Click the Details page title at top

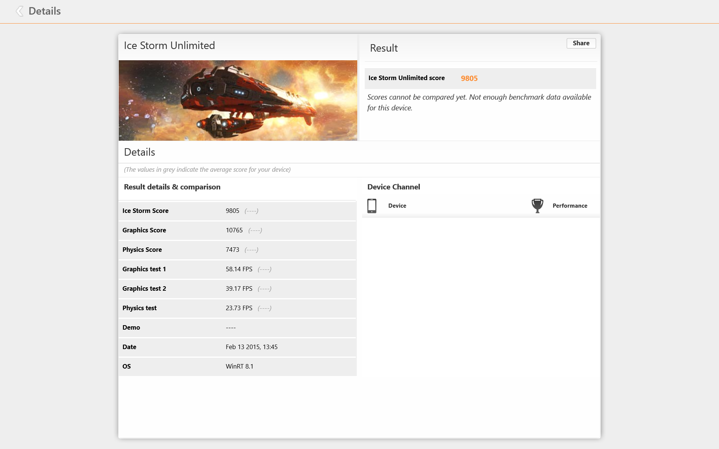point(45,11)
